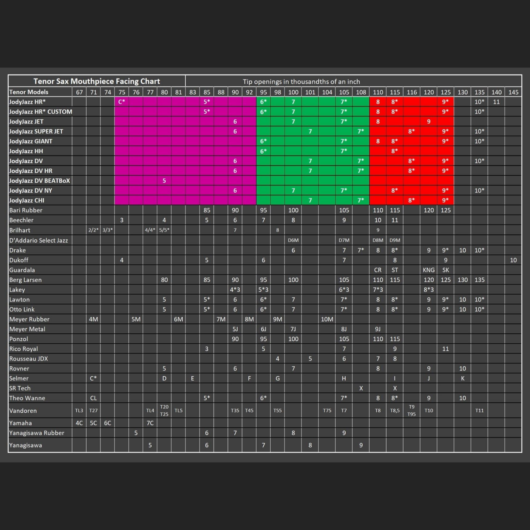Click the 'Tenor Sax Mouthpiece Facing Chart' title

point(96,81)
